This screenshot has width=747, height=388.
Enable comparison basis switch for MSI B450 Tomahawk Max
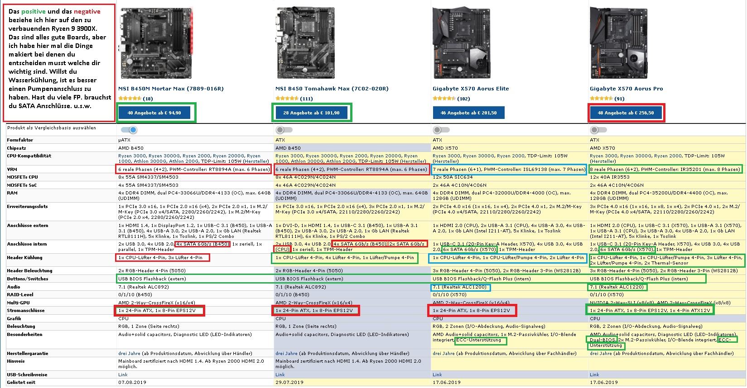point(284,130)
